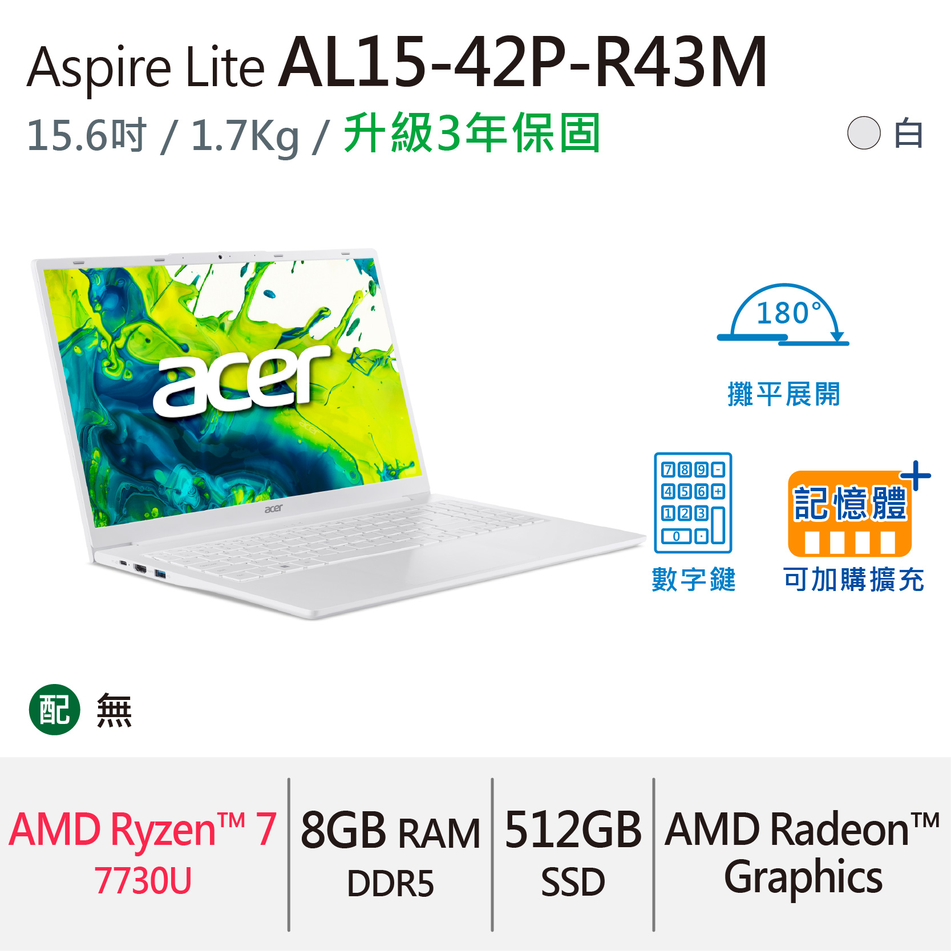Click the AMD Radeon Graphics spec

802,854
